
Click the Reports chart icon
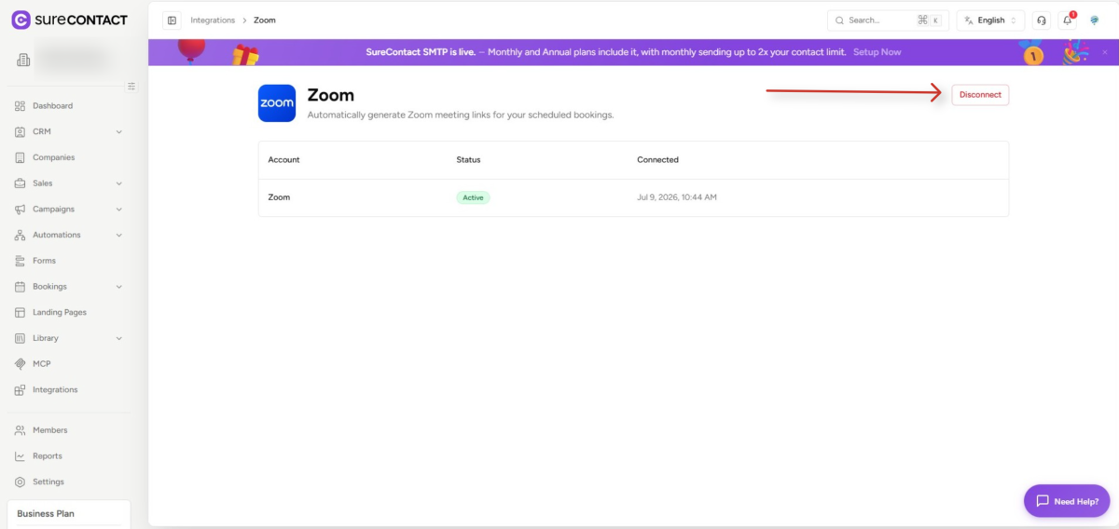coord(20,456)
